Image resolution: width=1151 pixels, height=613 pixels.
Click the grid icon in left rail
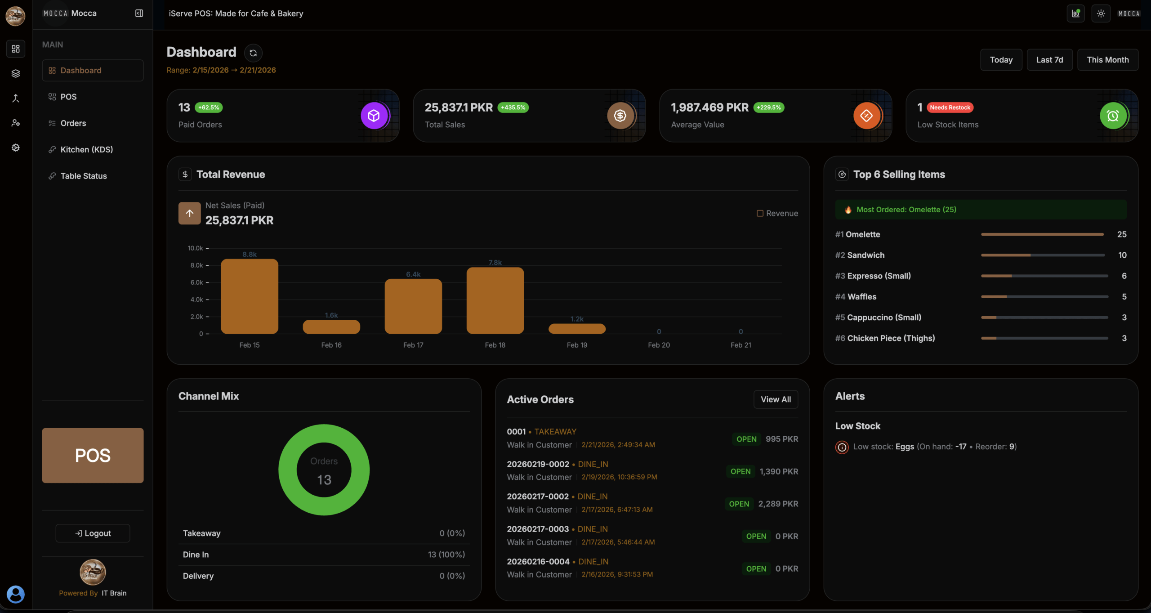coord(16,49)
